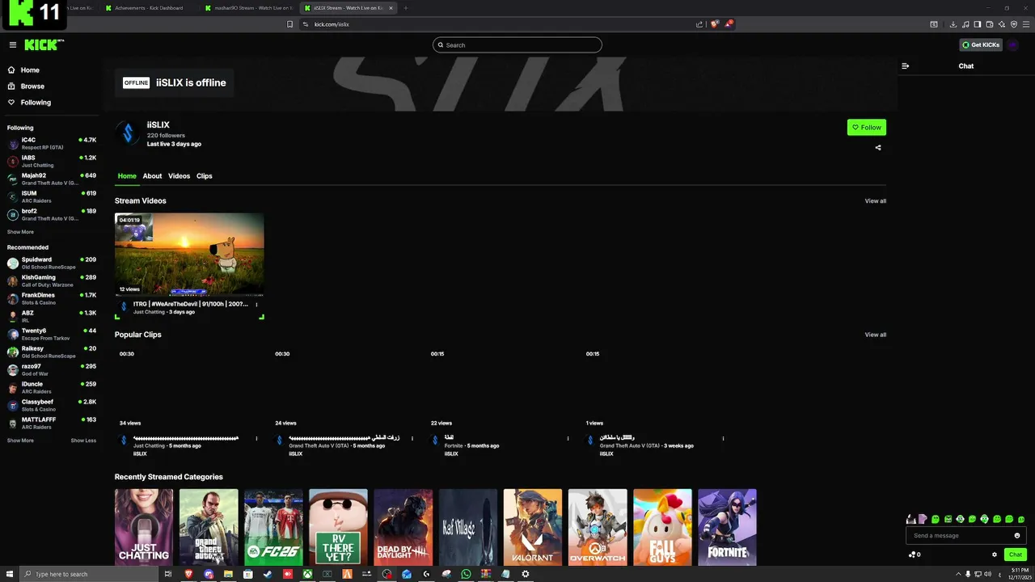The image size is (1035, 582).
Task: Open the Brave playlist music icon
Action: [x=965, y=24]
